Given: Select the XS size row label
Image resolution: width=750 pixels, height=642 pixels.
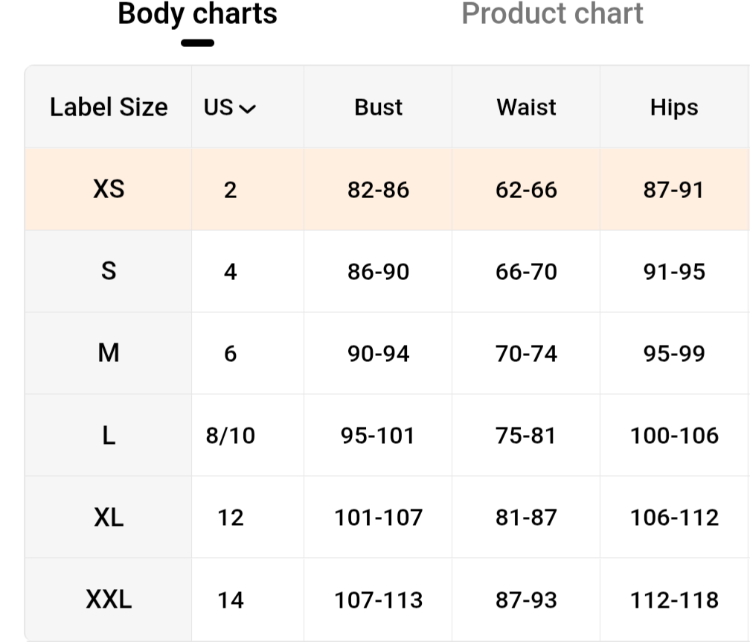Looking at the screenshot, I should point(109,189).
